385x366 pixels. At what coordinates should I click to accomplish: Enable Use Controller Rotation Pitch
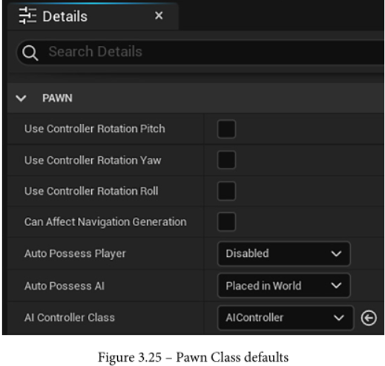point(226,129)
